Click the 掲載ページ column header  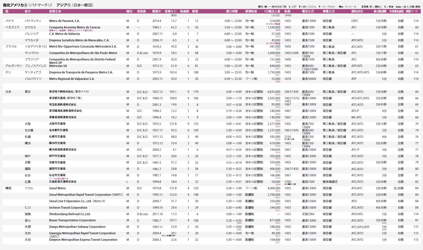[412, 12]
